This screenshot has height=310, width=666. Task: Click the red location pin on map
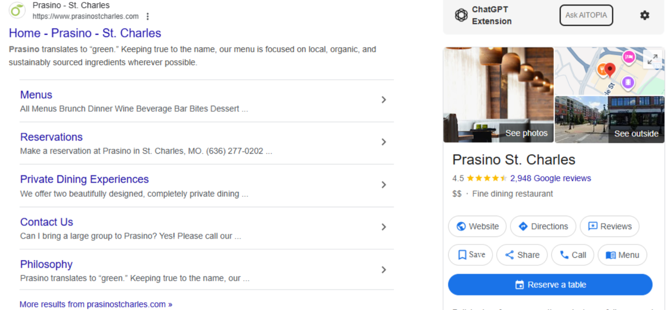[x=610, y=69]
